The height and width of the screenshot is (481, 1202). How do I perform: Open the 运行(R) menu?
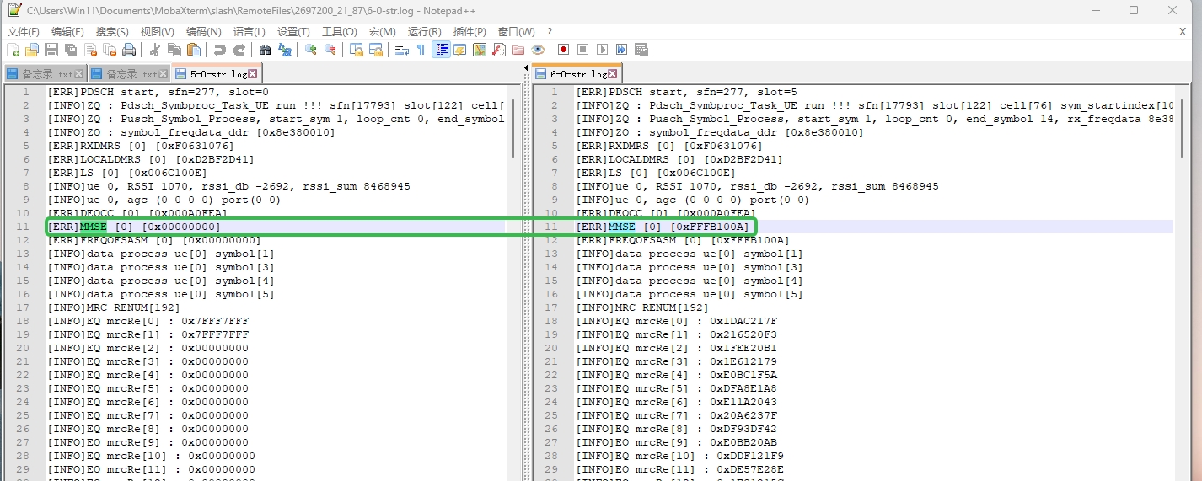(425, 31)
